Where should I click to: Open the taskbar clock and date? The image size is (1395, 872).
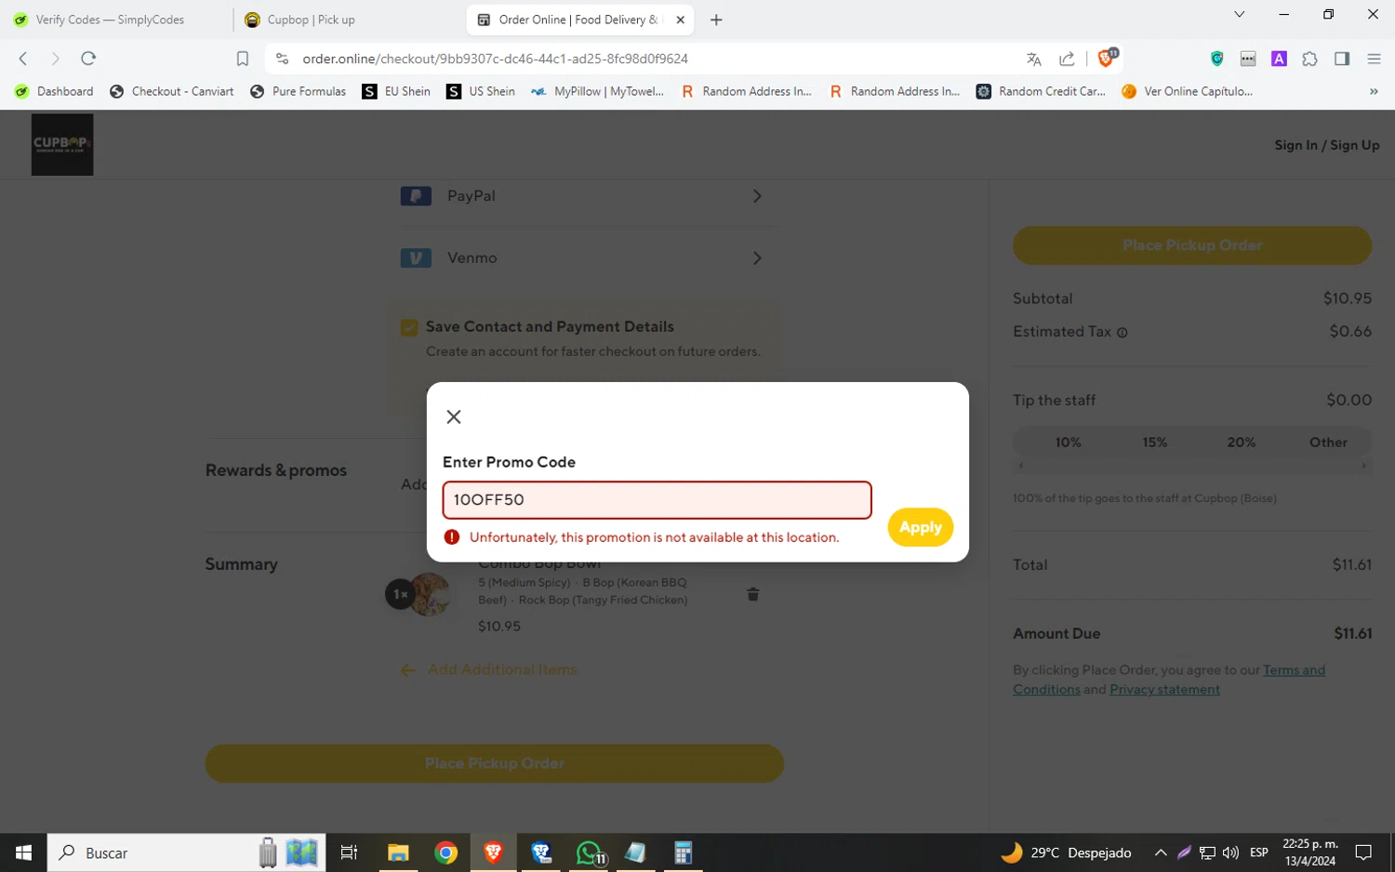coord(1309,852)
